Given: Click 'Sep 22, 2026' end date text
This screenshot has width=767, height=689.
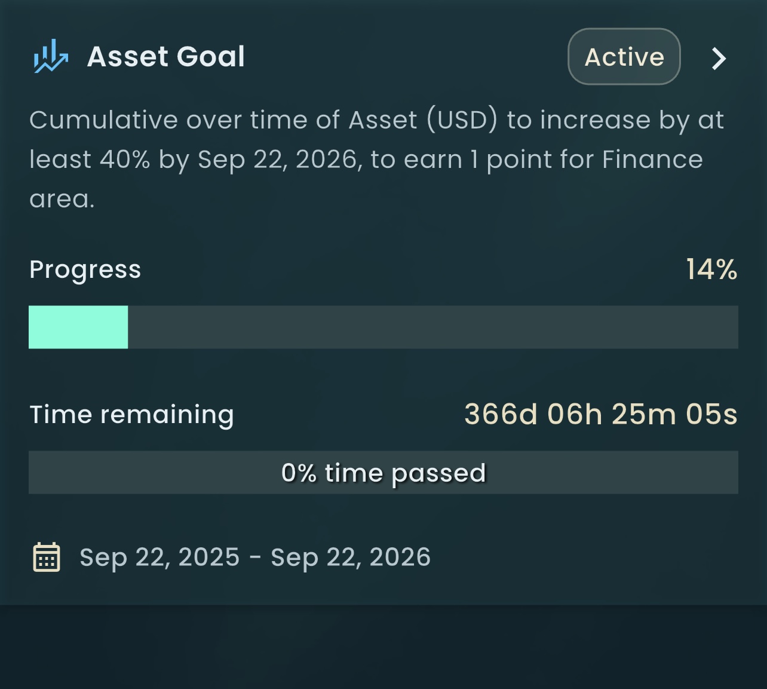Looking at the screenshot, I should [351, 557].
